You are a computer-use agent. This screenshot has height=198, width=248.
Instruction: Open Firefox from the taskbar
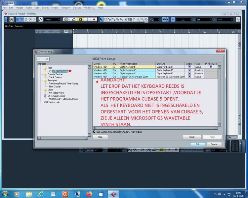click(89, 194)
